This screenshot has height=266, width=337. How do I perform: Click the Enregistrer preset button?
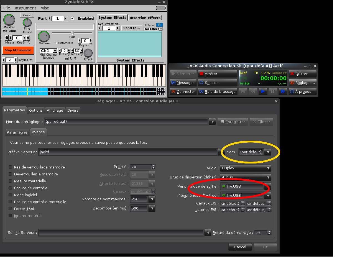click(x=233, y=122)
